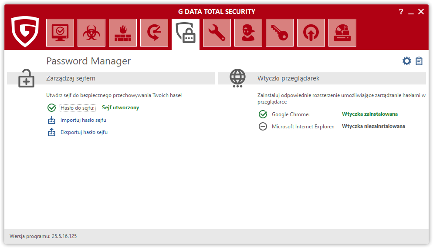Screen dimensions: 433x248
Task: Open Password Manager settings gear
Action: point(406,61)
